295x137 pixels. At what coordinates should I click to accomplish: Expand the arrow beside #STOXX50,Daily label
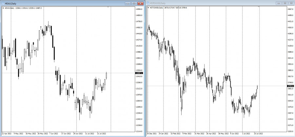pos(149,7)
